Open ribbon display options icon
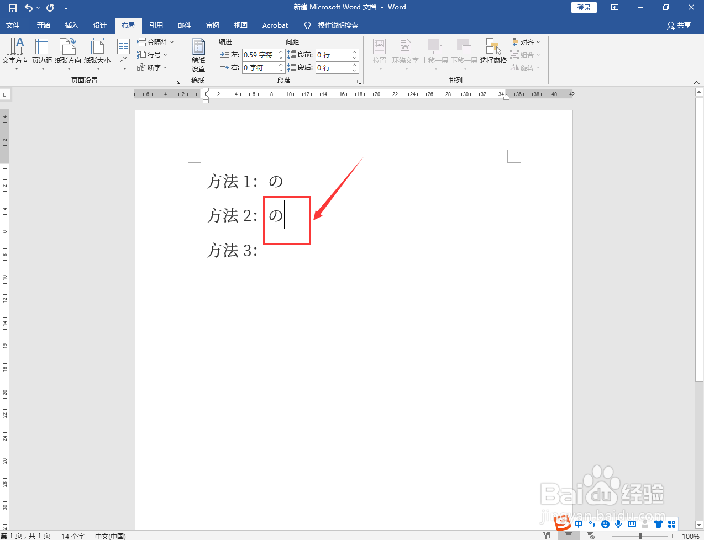This screenshot has width=704, height=540. [614, 8]
